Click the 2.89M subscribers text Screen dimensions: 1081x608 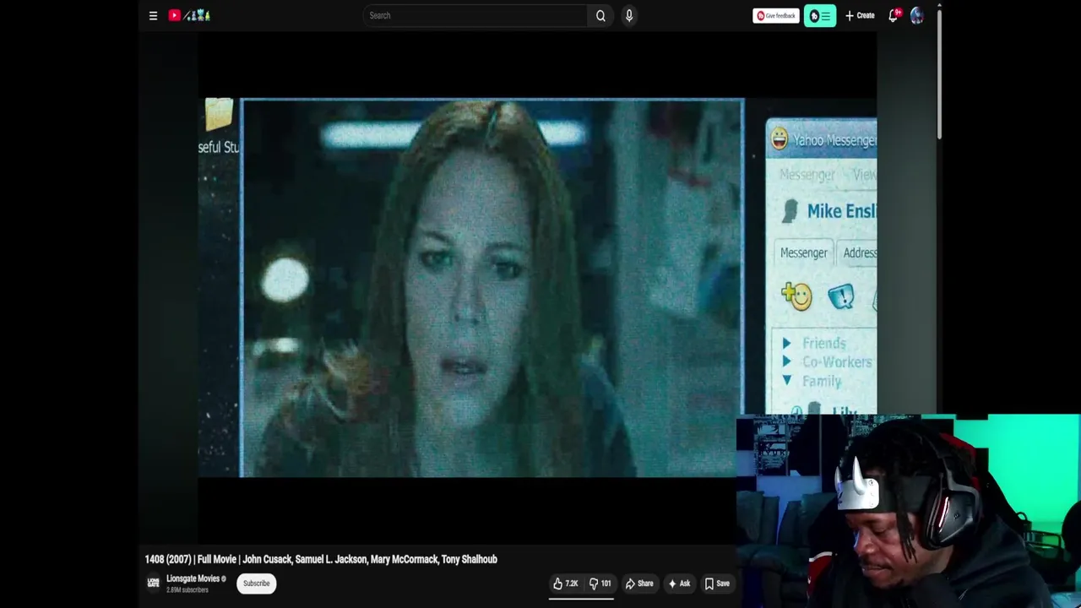pyautogui.click(x=187, y=589)
